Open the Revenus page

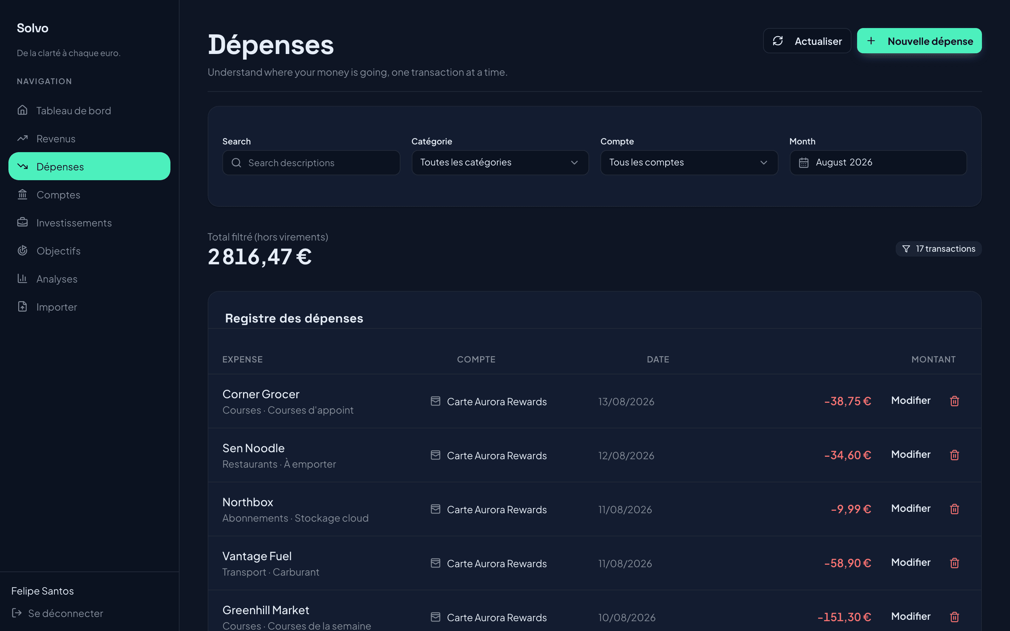coord(89,138)
